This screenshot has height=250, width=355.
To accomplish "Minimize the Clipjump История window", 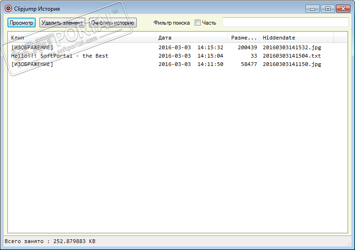I will [312, 9].
